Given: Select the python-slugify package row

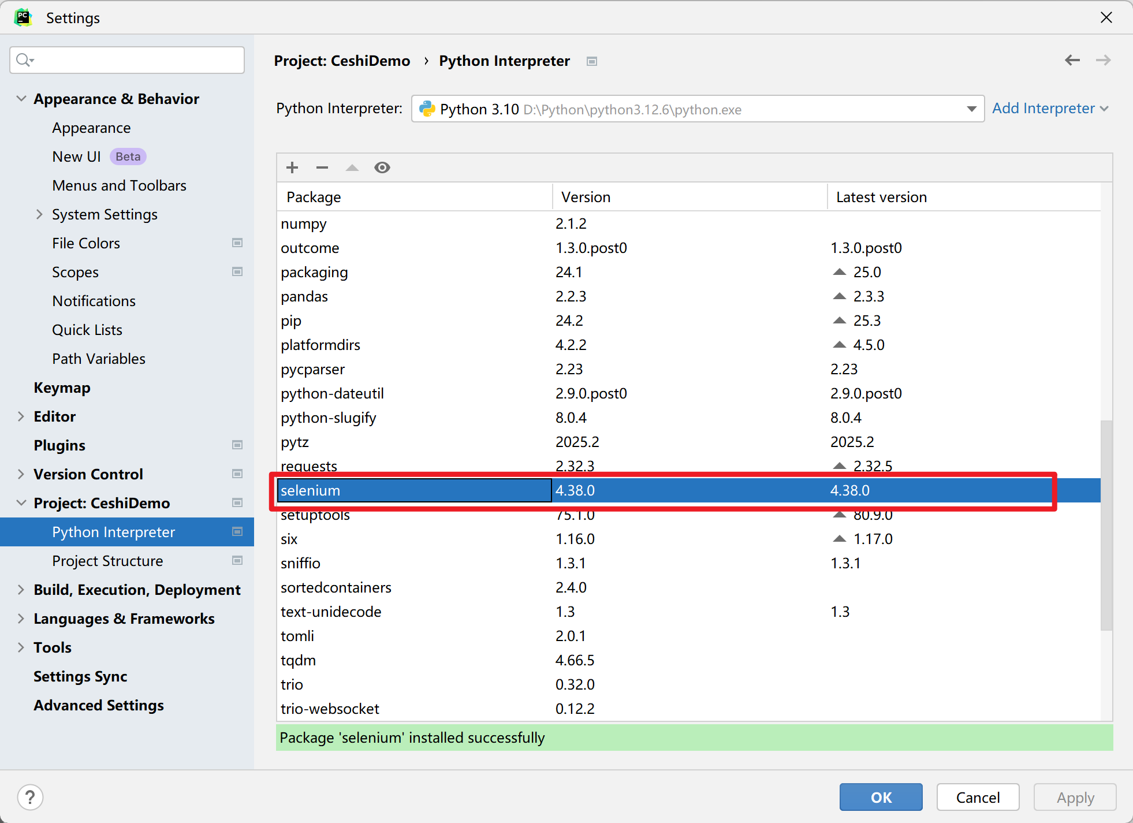Looking at the screenshot, I should tap(689, 418).
